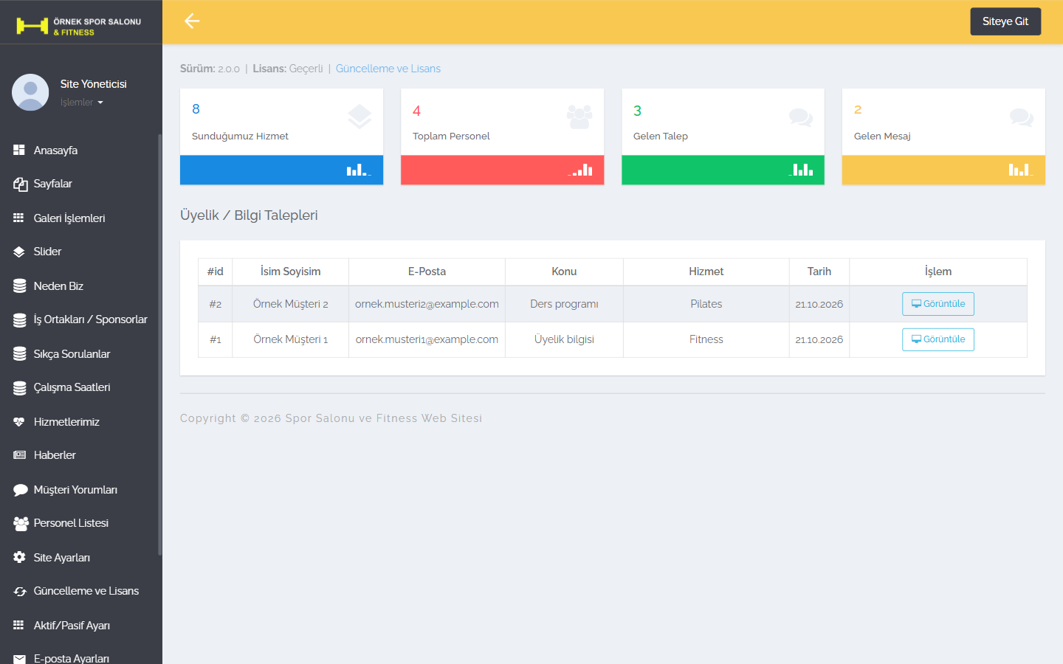This screenshot has width=1063, height=664.
Task: Click the bar chart icon on the green strip
Action: click(800, 170)
